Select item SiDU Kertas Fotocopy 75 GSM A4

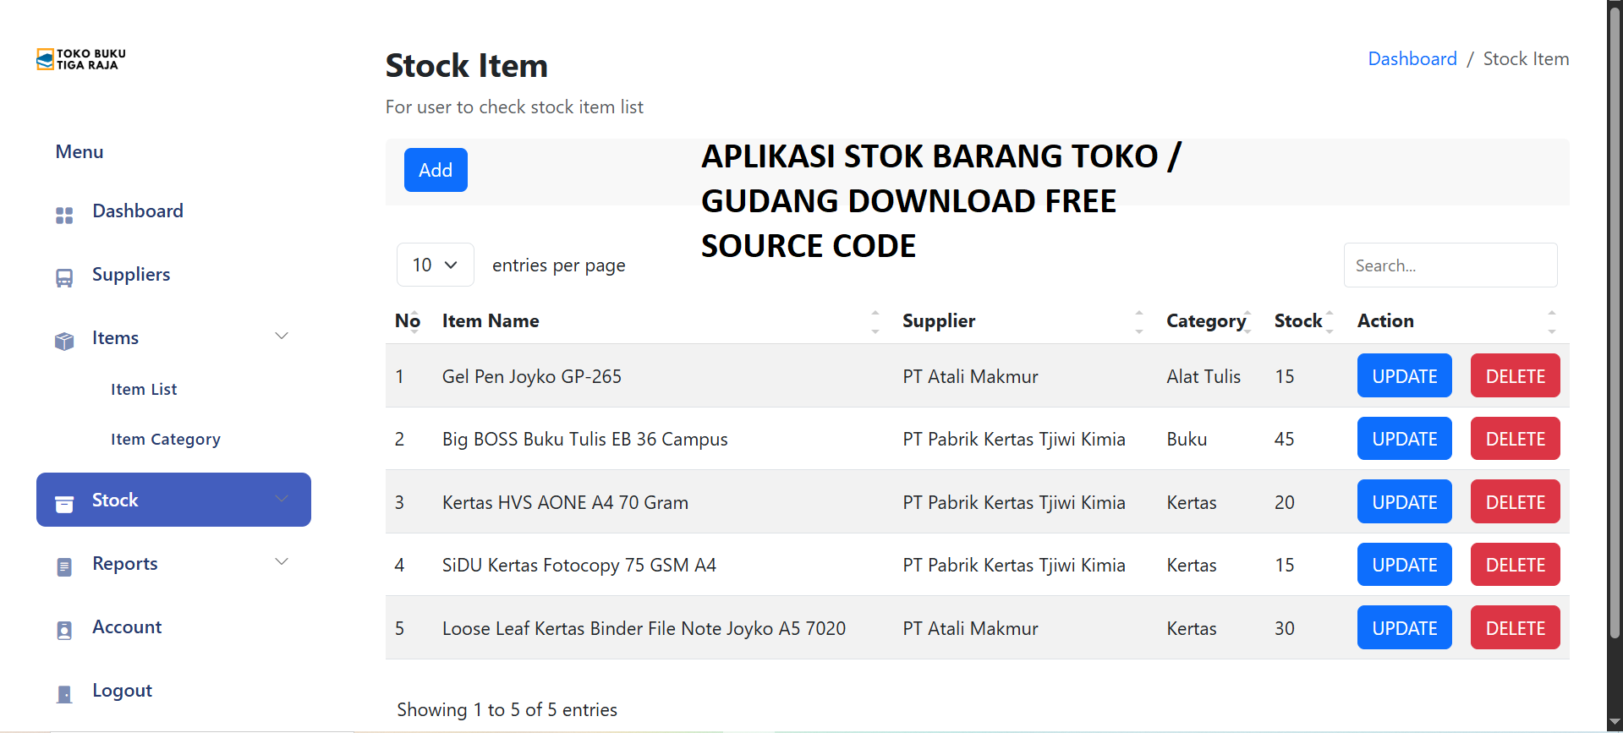(579, 566)
